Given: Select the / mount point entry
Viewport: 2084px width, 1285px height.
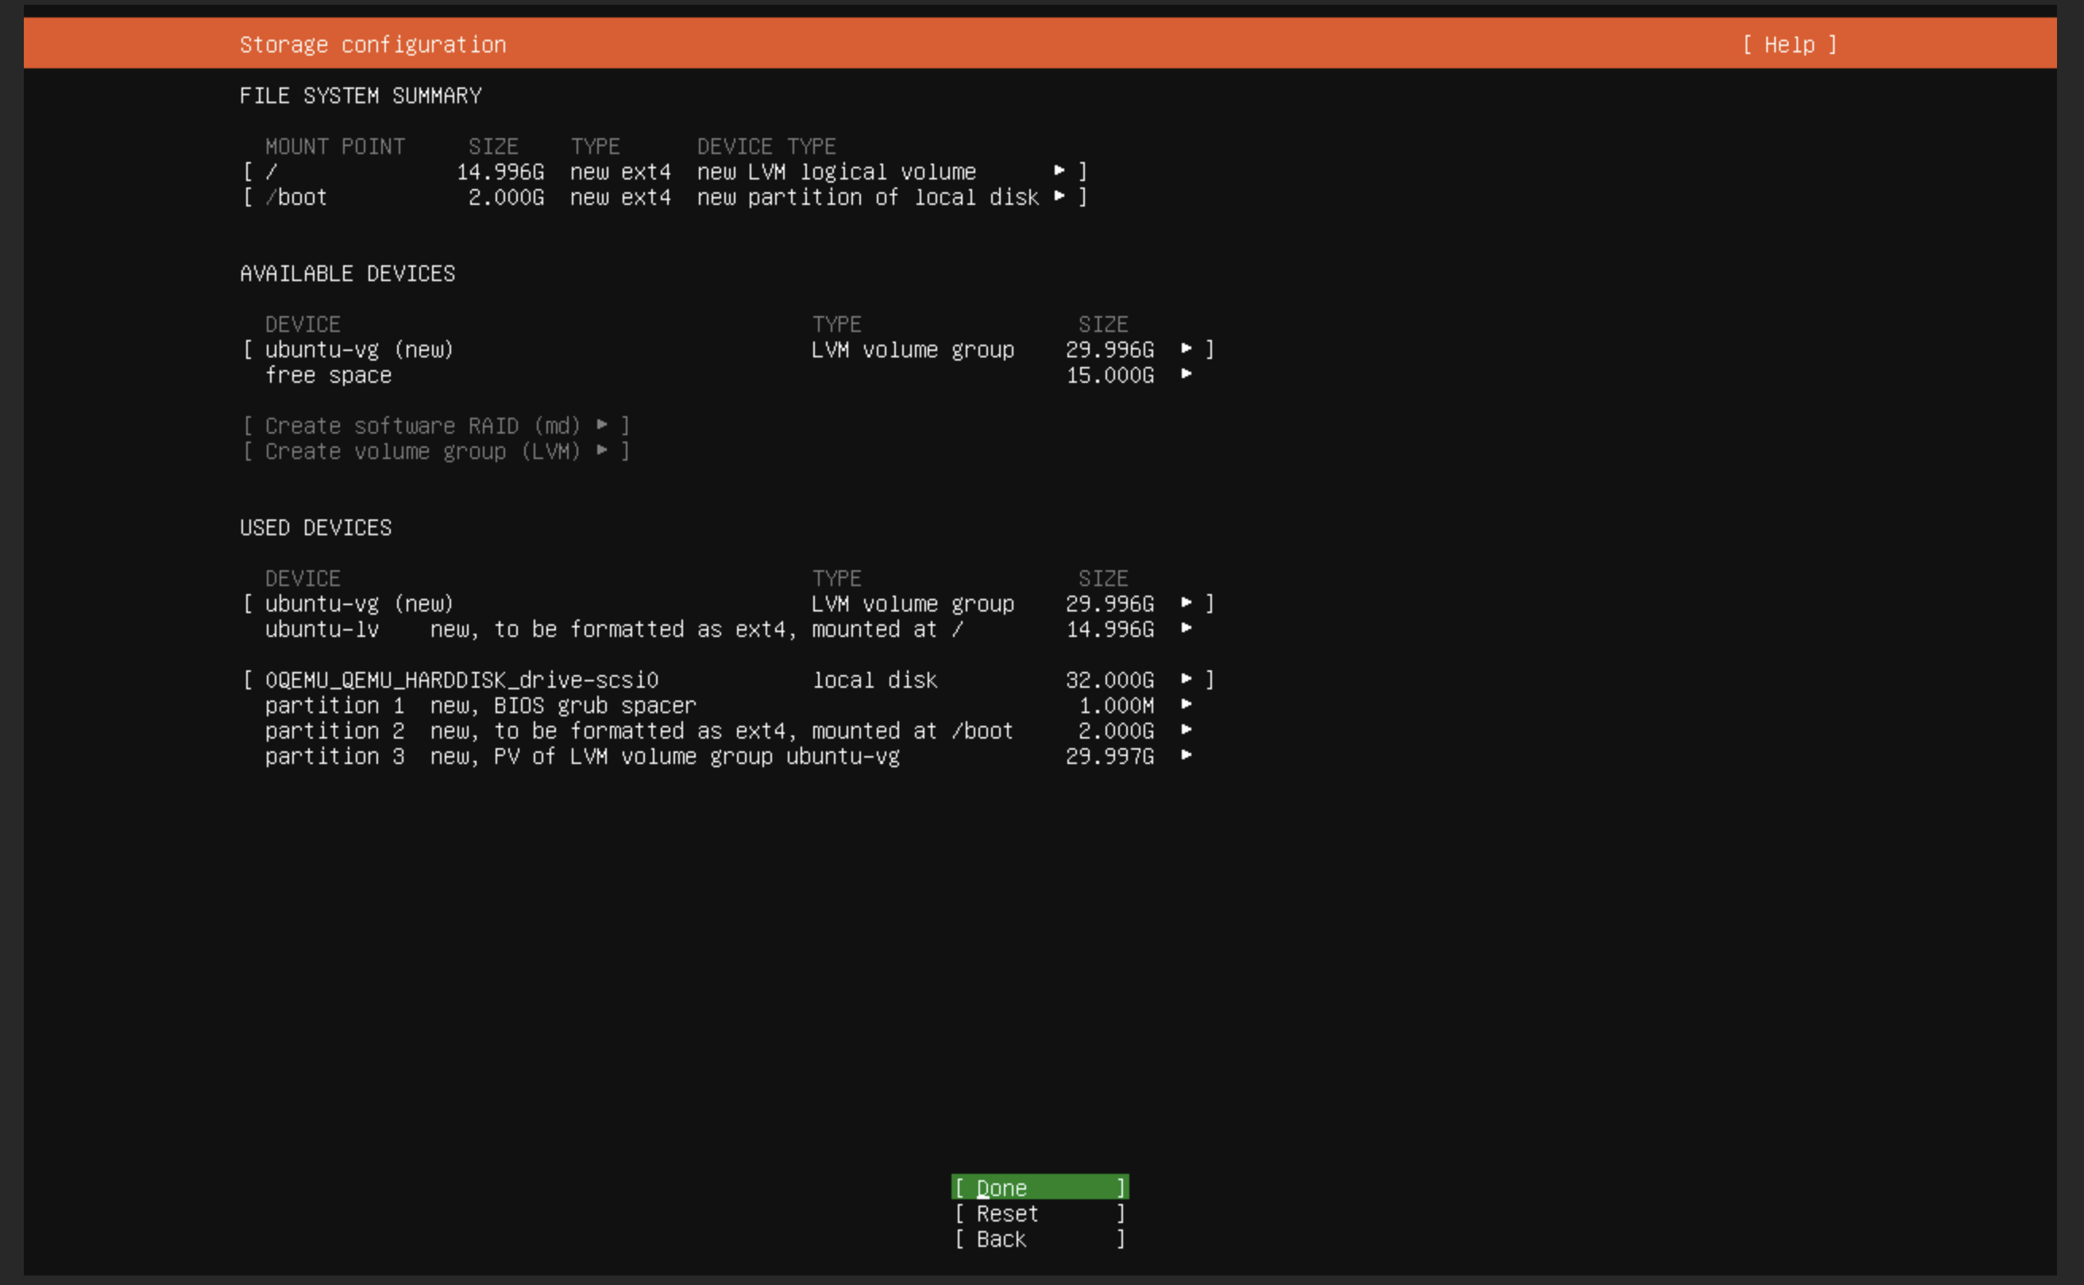Looking at the screenshot, I should [x=665, y=171].
